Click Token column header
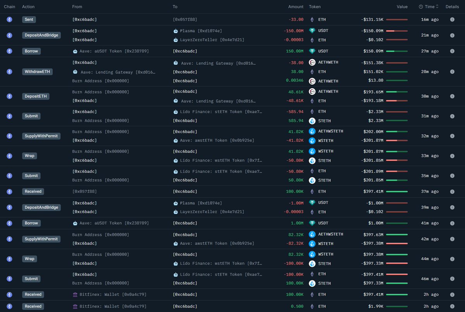The height and width of the screenshot is (312, 465). pyautogui.click(x=315, y=7)
